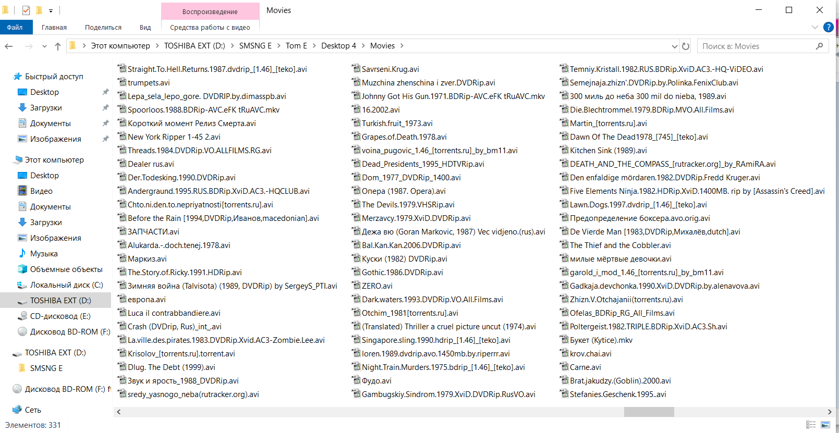The width and height of the screenshot is (839, 433).
Task: Click the video file icon of ZERO.avi
Action: 356,286
